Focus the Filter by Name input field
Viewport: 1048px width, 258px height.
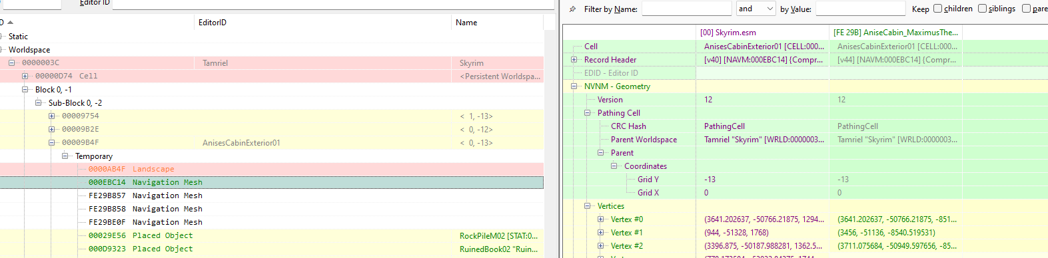tap(686, 9)
